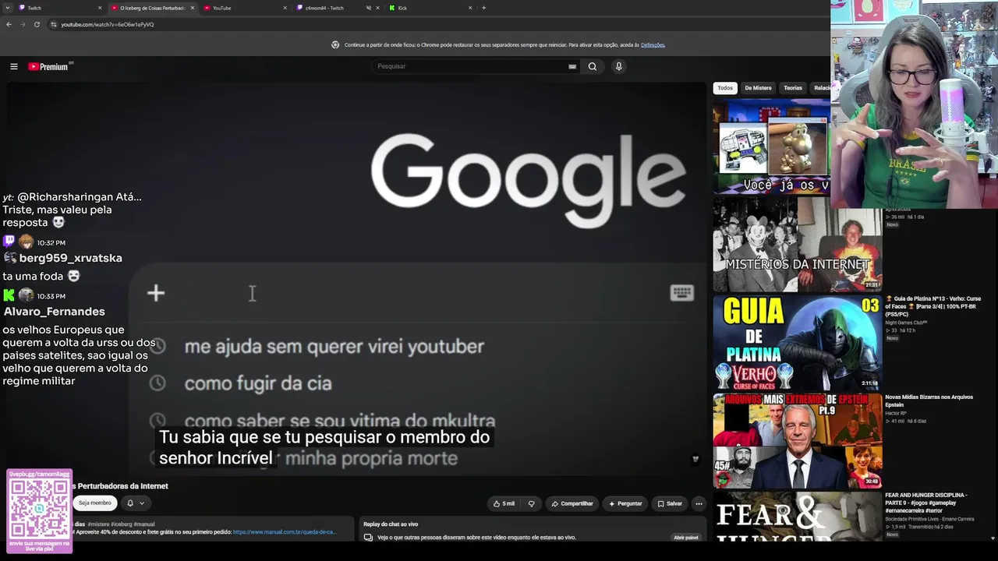Image resolution: width=998 pixels, height=561 pixels.
Task: Open the Guia de Platina Verho thumbnail
Action: click(x=797, y=342)
